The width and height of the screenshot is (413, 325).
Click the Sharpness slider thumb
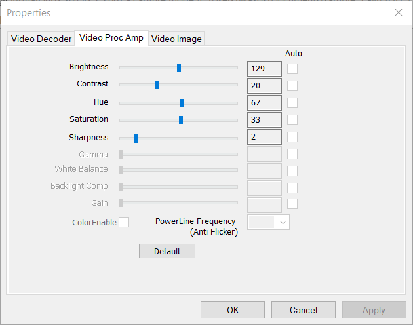pos(136,138)
